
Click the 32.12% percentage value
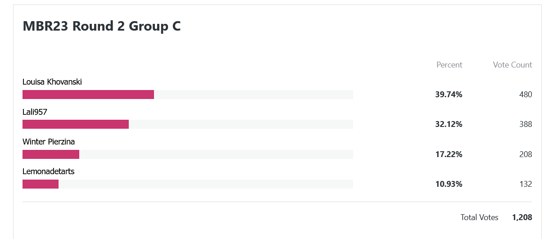click(449, 124)
